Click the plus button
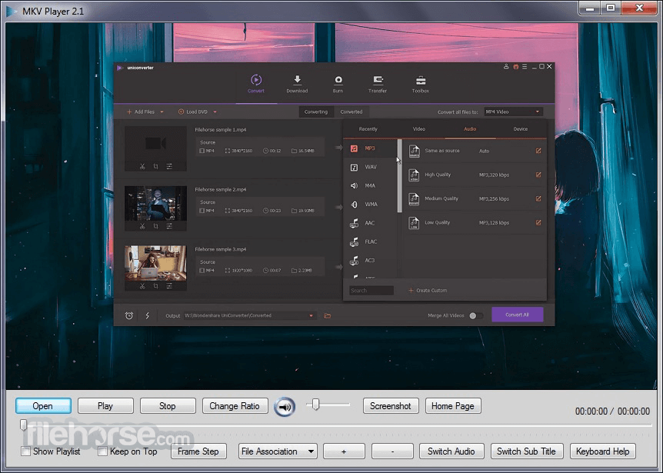 click(x=344, y=451)
